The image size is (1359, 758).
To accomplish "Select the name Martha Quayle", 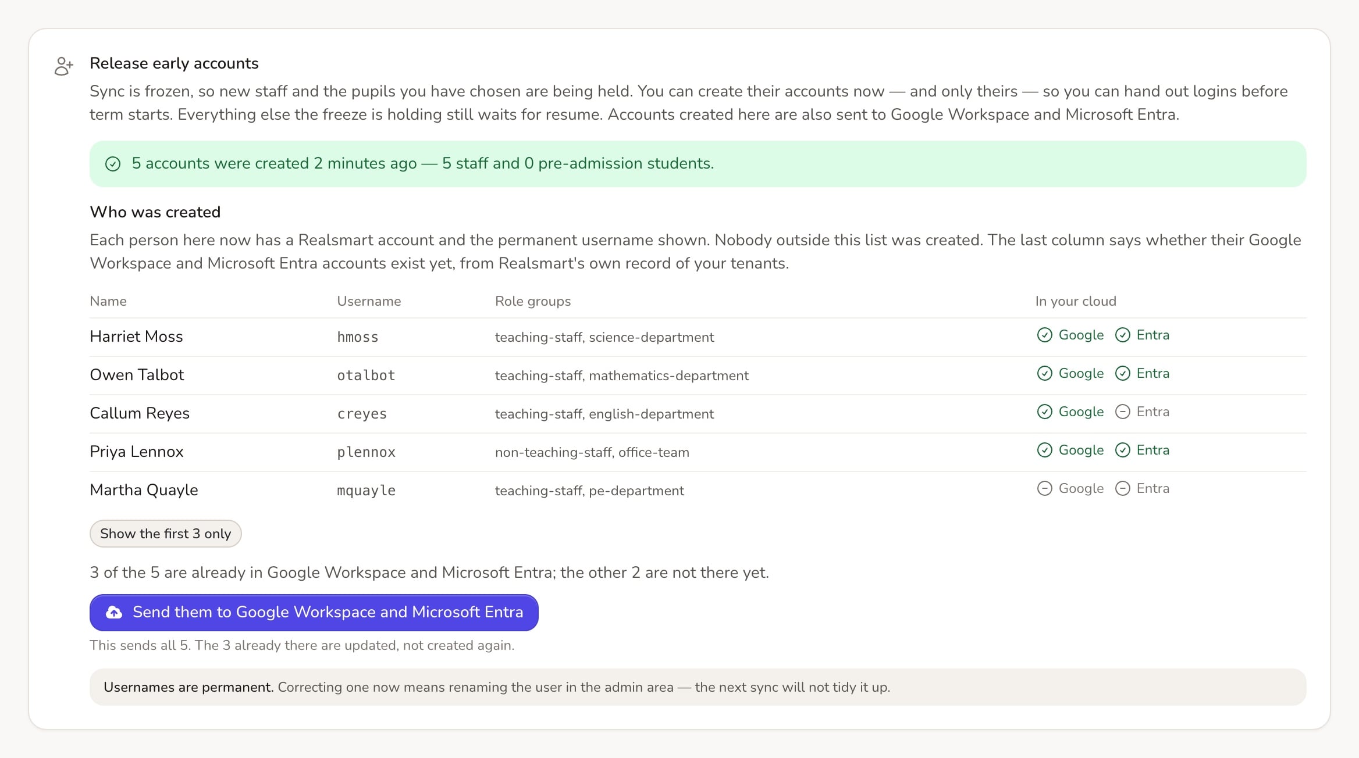I will (x=144, y=490).
